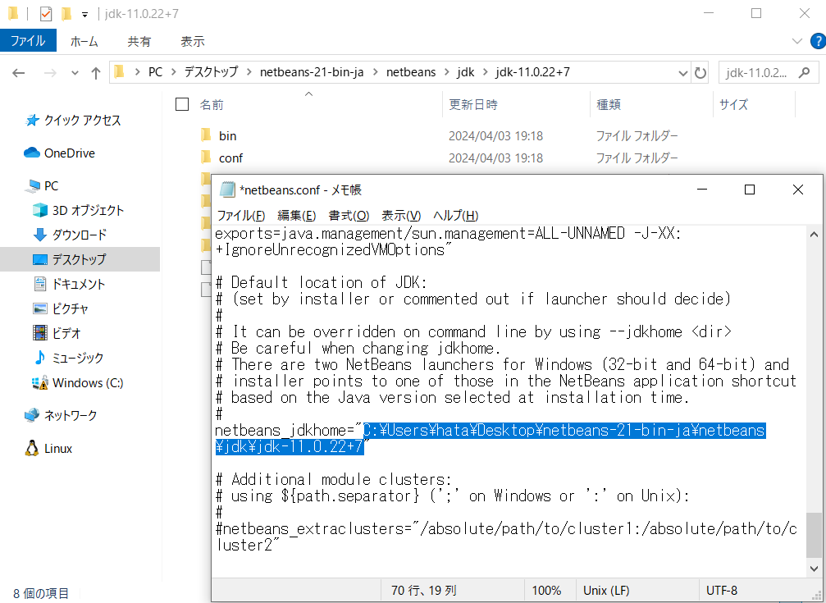The width and height of the screenshot is (826, 603).
Task: Select the conf folder
Action: [x=230, y=158]
